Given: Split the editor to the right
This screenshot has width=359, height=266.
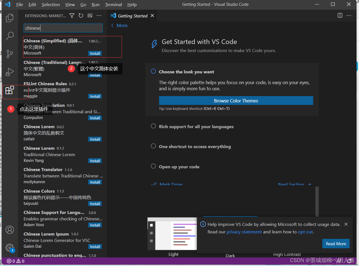Looking at the screenshot, I should click(340, 16).
